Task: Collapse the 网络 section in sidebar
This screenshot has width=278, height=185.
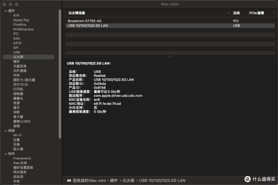Action: (x=6, y=131)
